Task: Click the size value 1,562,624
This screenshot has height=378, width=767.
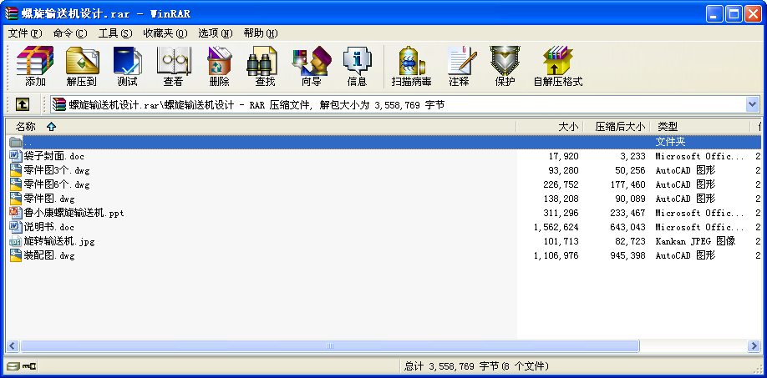Action: tap(556, 227)
